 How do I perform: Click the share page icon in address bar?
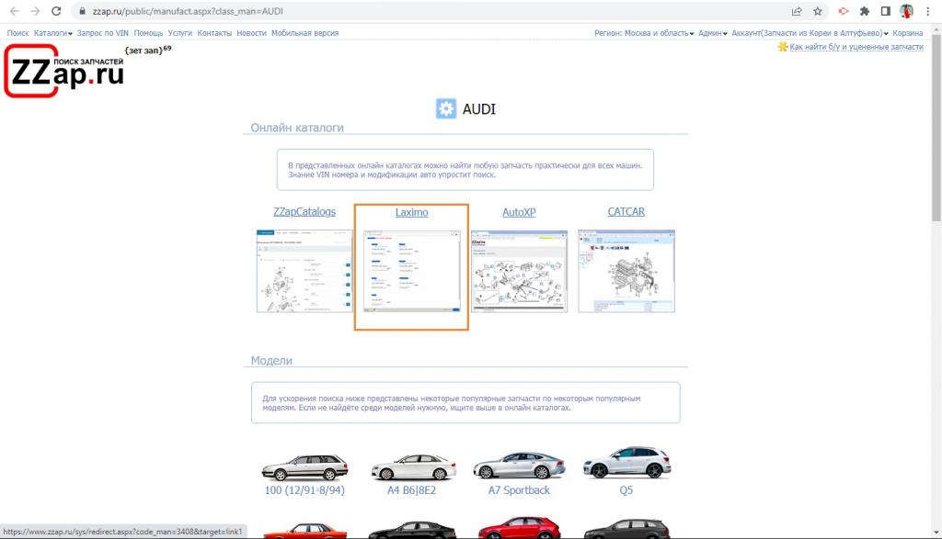(x=796, y=12)
